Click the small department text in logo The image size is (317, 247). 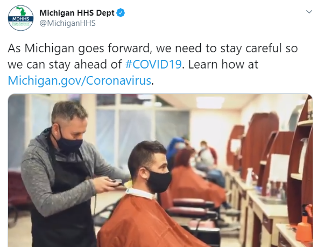coord(20,24)
